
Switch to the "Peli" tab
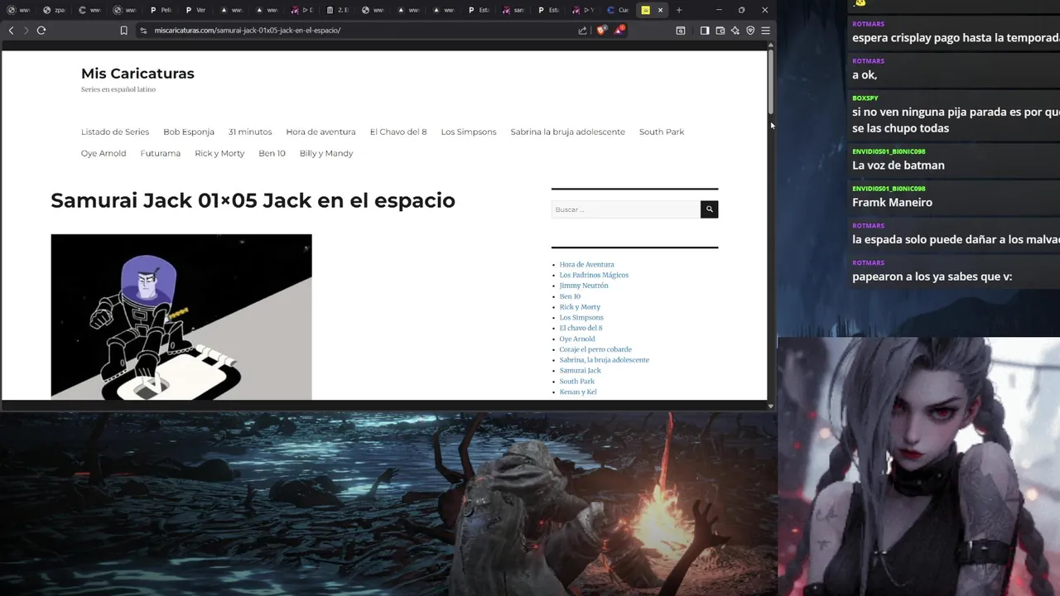[x=161, y=10]
